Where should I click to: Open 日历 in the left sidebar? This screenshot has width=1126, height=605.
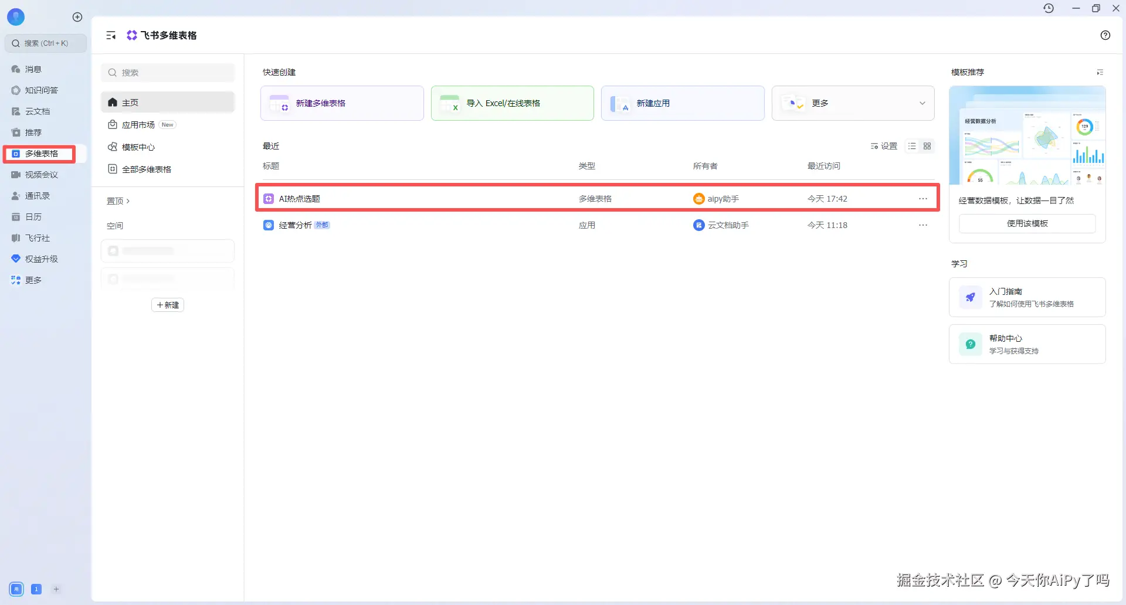click(33, 217)
